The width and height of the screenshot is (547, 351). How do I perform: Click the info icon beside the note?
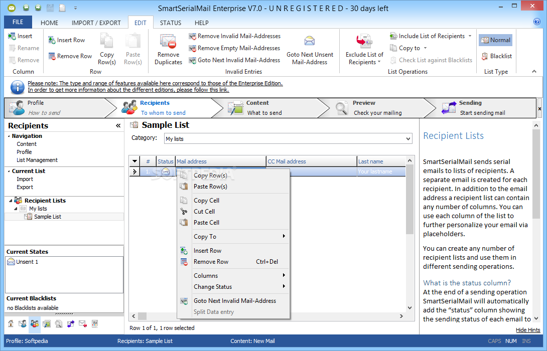(18, 87)
